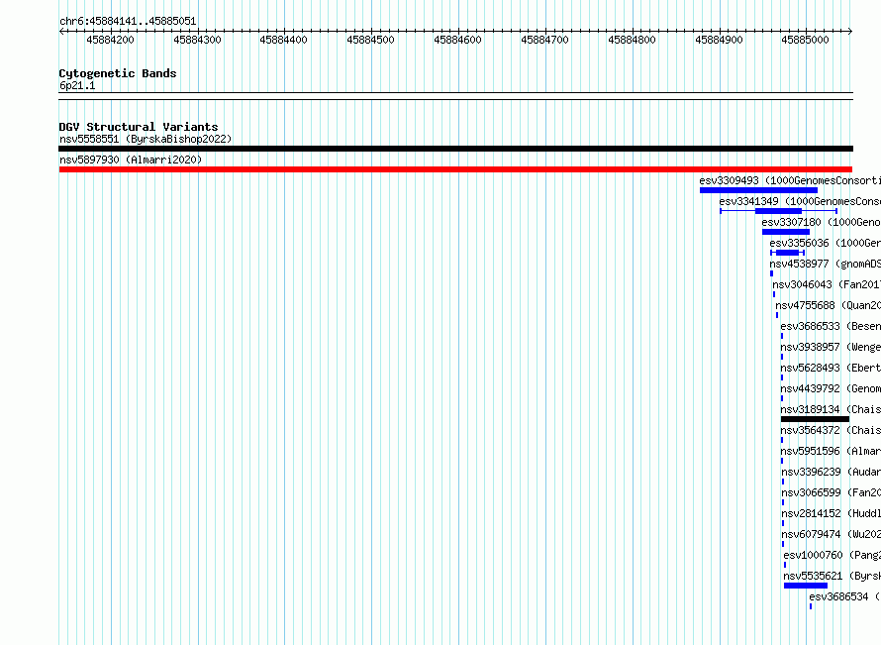This screenshot has height=645, width=881.
Task: Click the esv3356036 feature glyph
Action: (788, 253)
